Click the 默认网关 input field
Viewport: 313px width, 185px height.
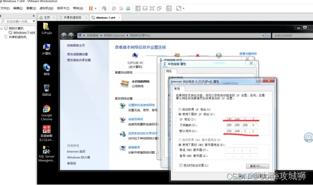coord(241,131)
